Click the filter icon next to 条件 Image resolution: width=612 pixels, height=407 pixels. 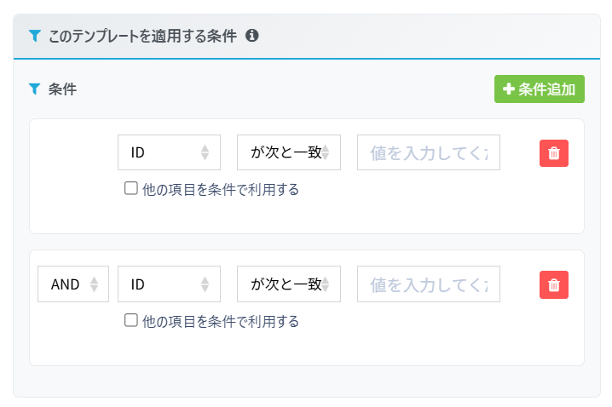pos(34,89)
